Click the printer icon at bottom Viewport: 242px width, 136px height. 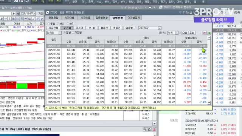tap(149, 129)
